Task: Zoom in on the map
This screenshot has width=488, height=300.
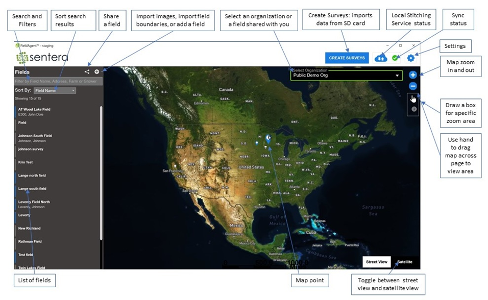Action: [x=413, y=75]
